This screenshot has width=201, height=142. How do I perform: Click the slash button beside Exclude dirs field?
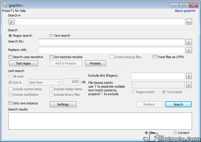click(189, 76)
